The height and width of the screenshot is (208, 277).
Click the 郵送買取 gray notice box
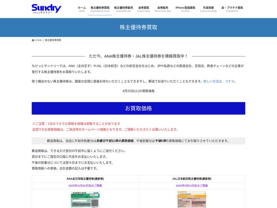tap(138, 141)
